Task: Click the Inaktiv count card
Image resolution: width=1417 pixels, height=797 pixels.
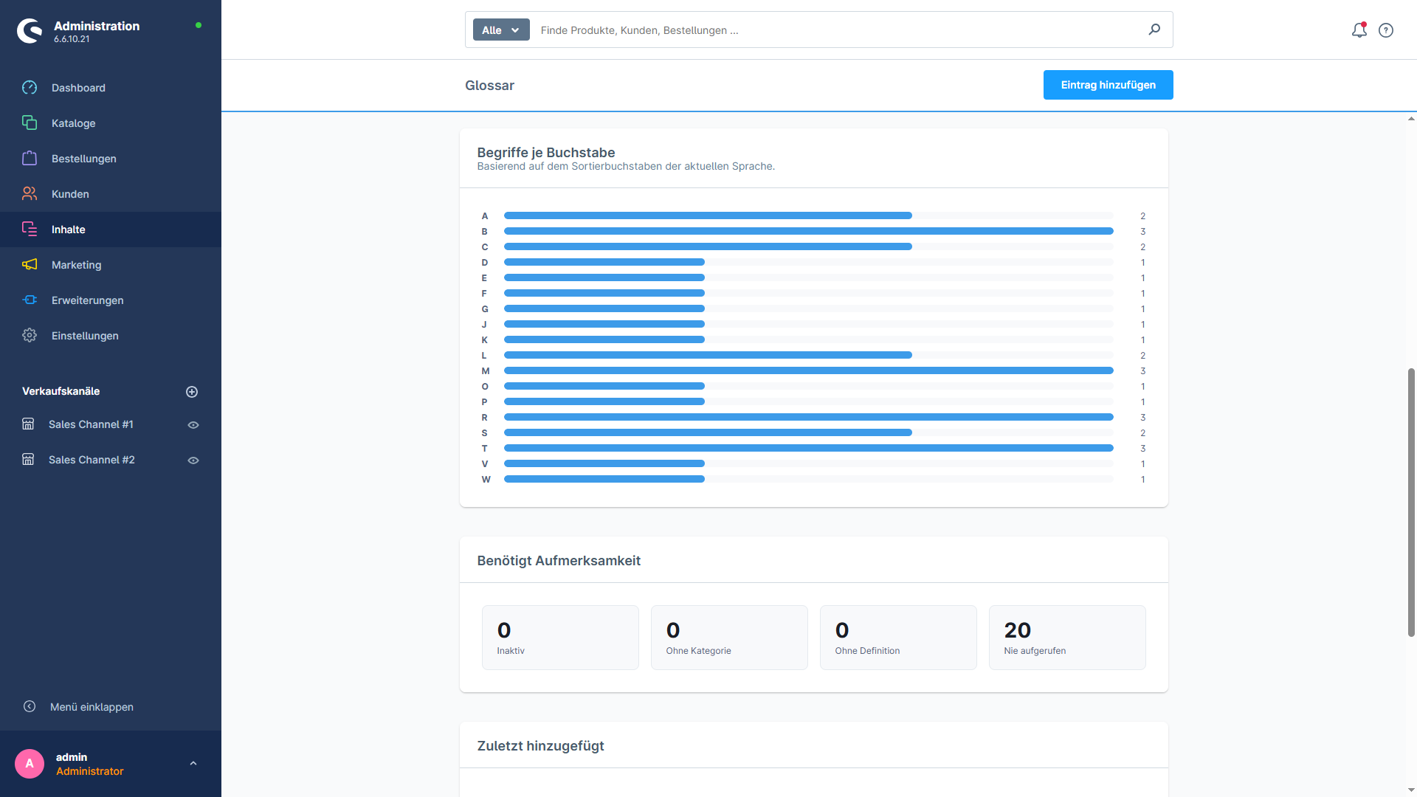Action: [560, 638]
